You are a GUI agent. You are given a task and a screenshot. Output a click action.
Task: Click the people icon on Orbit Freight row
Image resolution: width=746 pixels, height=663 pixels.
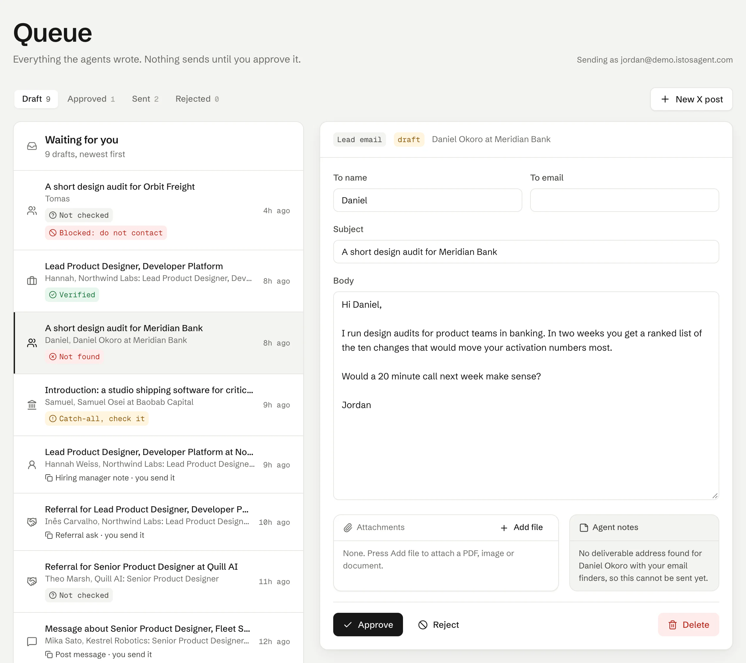click(32, 211)
